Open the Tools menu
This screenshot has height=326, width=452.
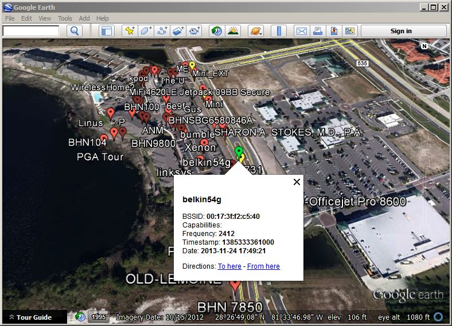coord(65,18)
